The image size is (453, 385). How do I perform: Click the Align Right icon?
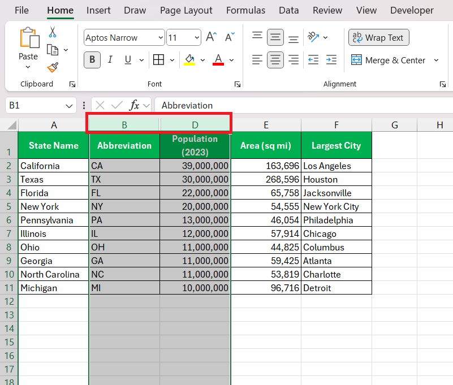pyautogui.click(x=294, y=60)
